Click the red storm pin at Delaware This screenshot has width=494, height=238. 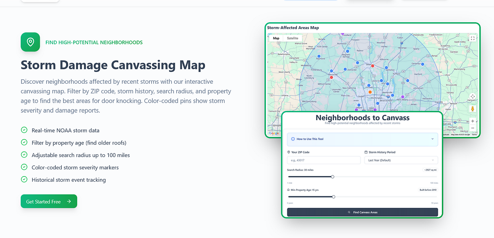[373, 66]
